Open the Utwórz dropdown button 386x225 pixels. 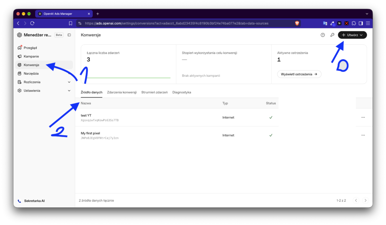click(x=352, y=35)
